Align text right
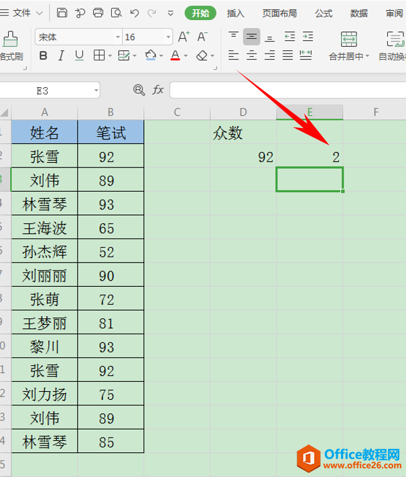This screenshot has height=477, width=406. tap(269, 55)
